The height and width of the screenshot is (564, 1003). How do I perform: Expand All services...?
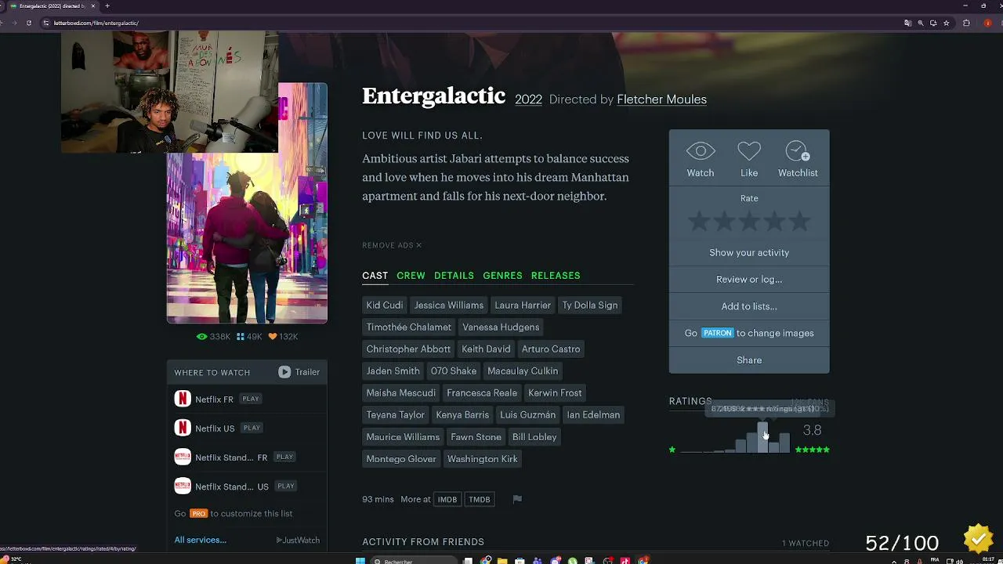point(201,540)
